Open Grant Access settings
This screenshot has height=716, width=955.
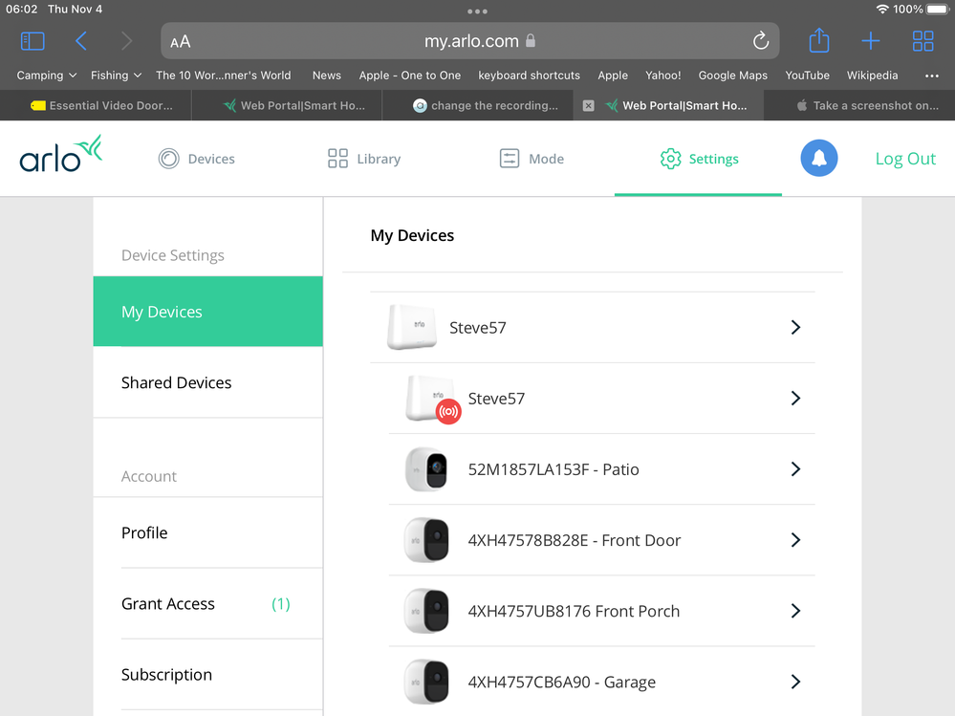pos(207,603)
